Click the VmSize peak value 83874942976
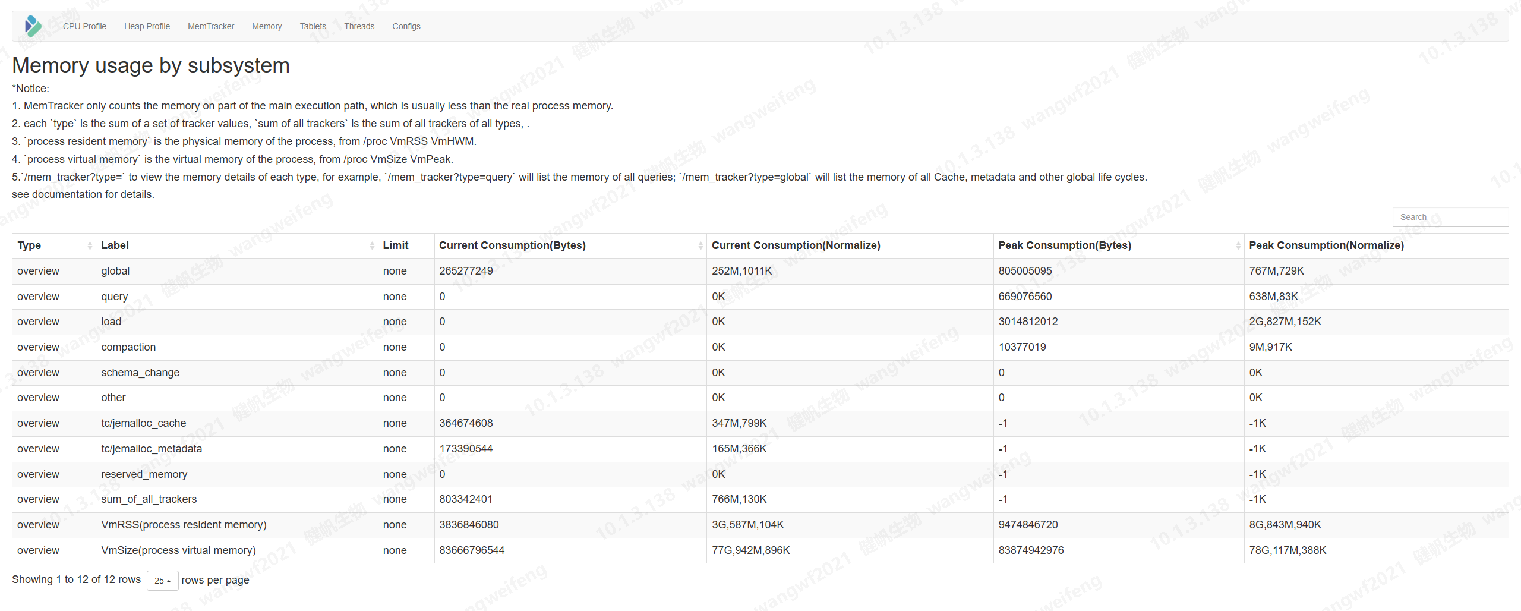This screenshot has width=1521, height=611. click(1031, 550)
